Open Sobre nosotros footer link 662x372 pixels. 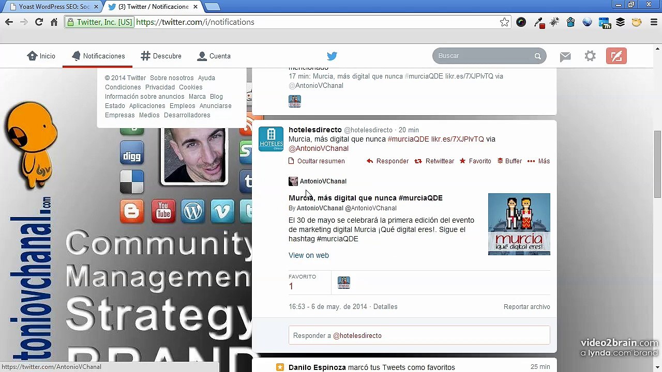(172, 78)
